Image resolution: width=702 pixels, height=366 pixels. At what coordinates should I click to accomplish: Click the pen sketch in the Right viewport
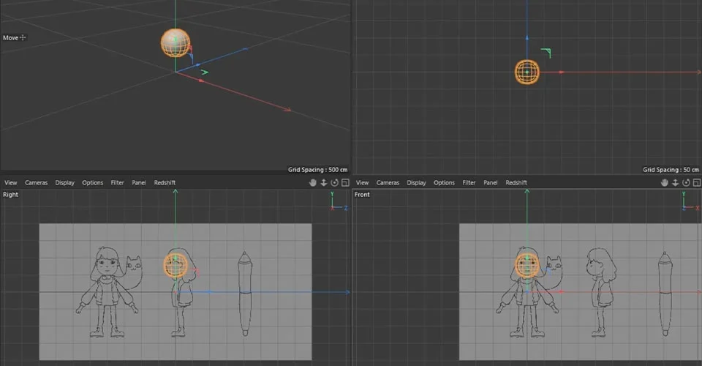point(245,294)
